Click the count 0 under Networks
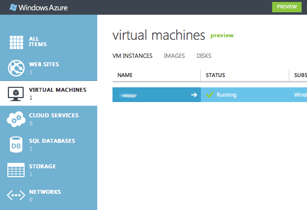 31,200
